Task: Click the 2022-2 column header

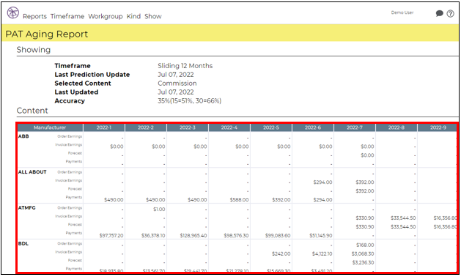Action: pos(146,128)
